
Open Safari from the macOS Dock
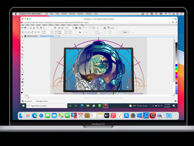[41, 116]
